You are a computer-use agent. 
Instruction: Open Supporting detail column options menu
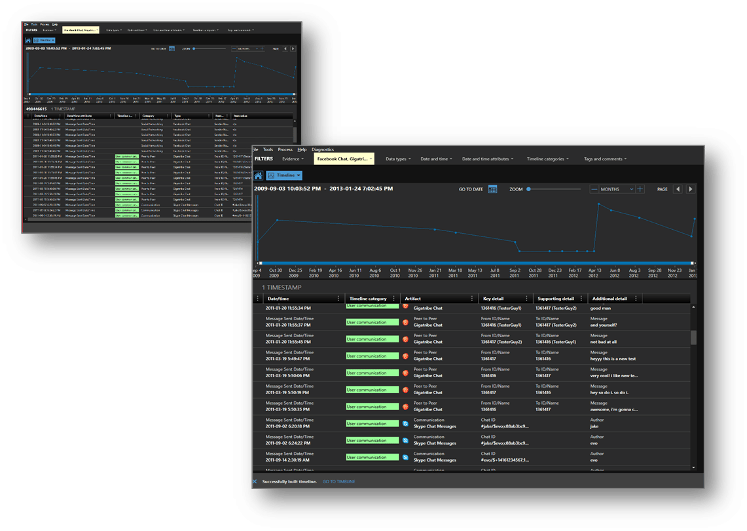(581, 299)
